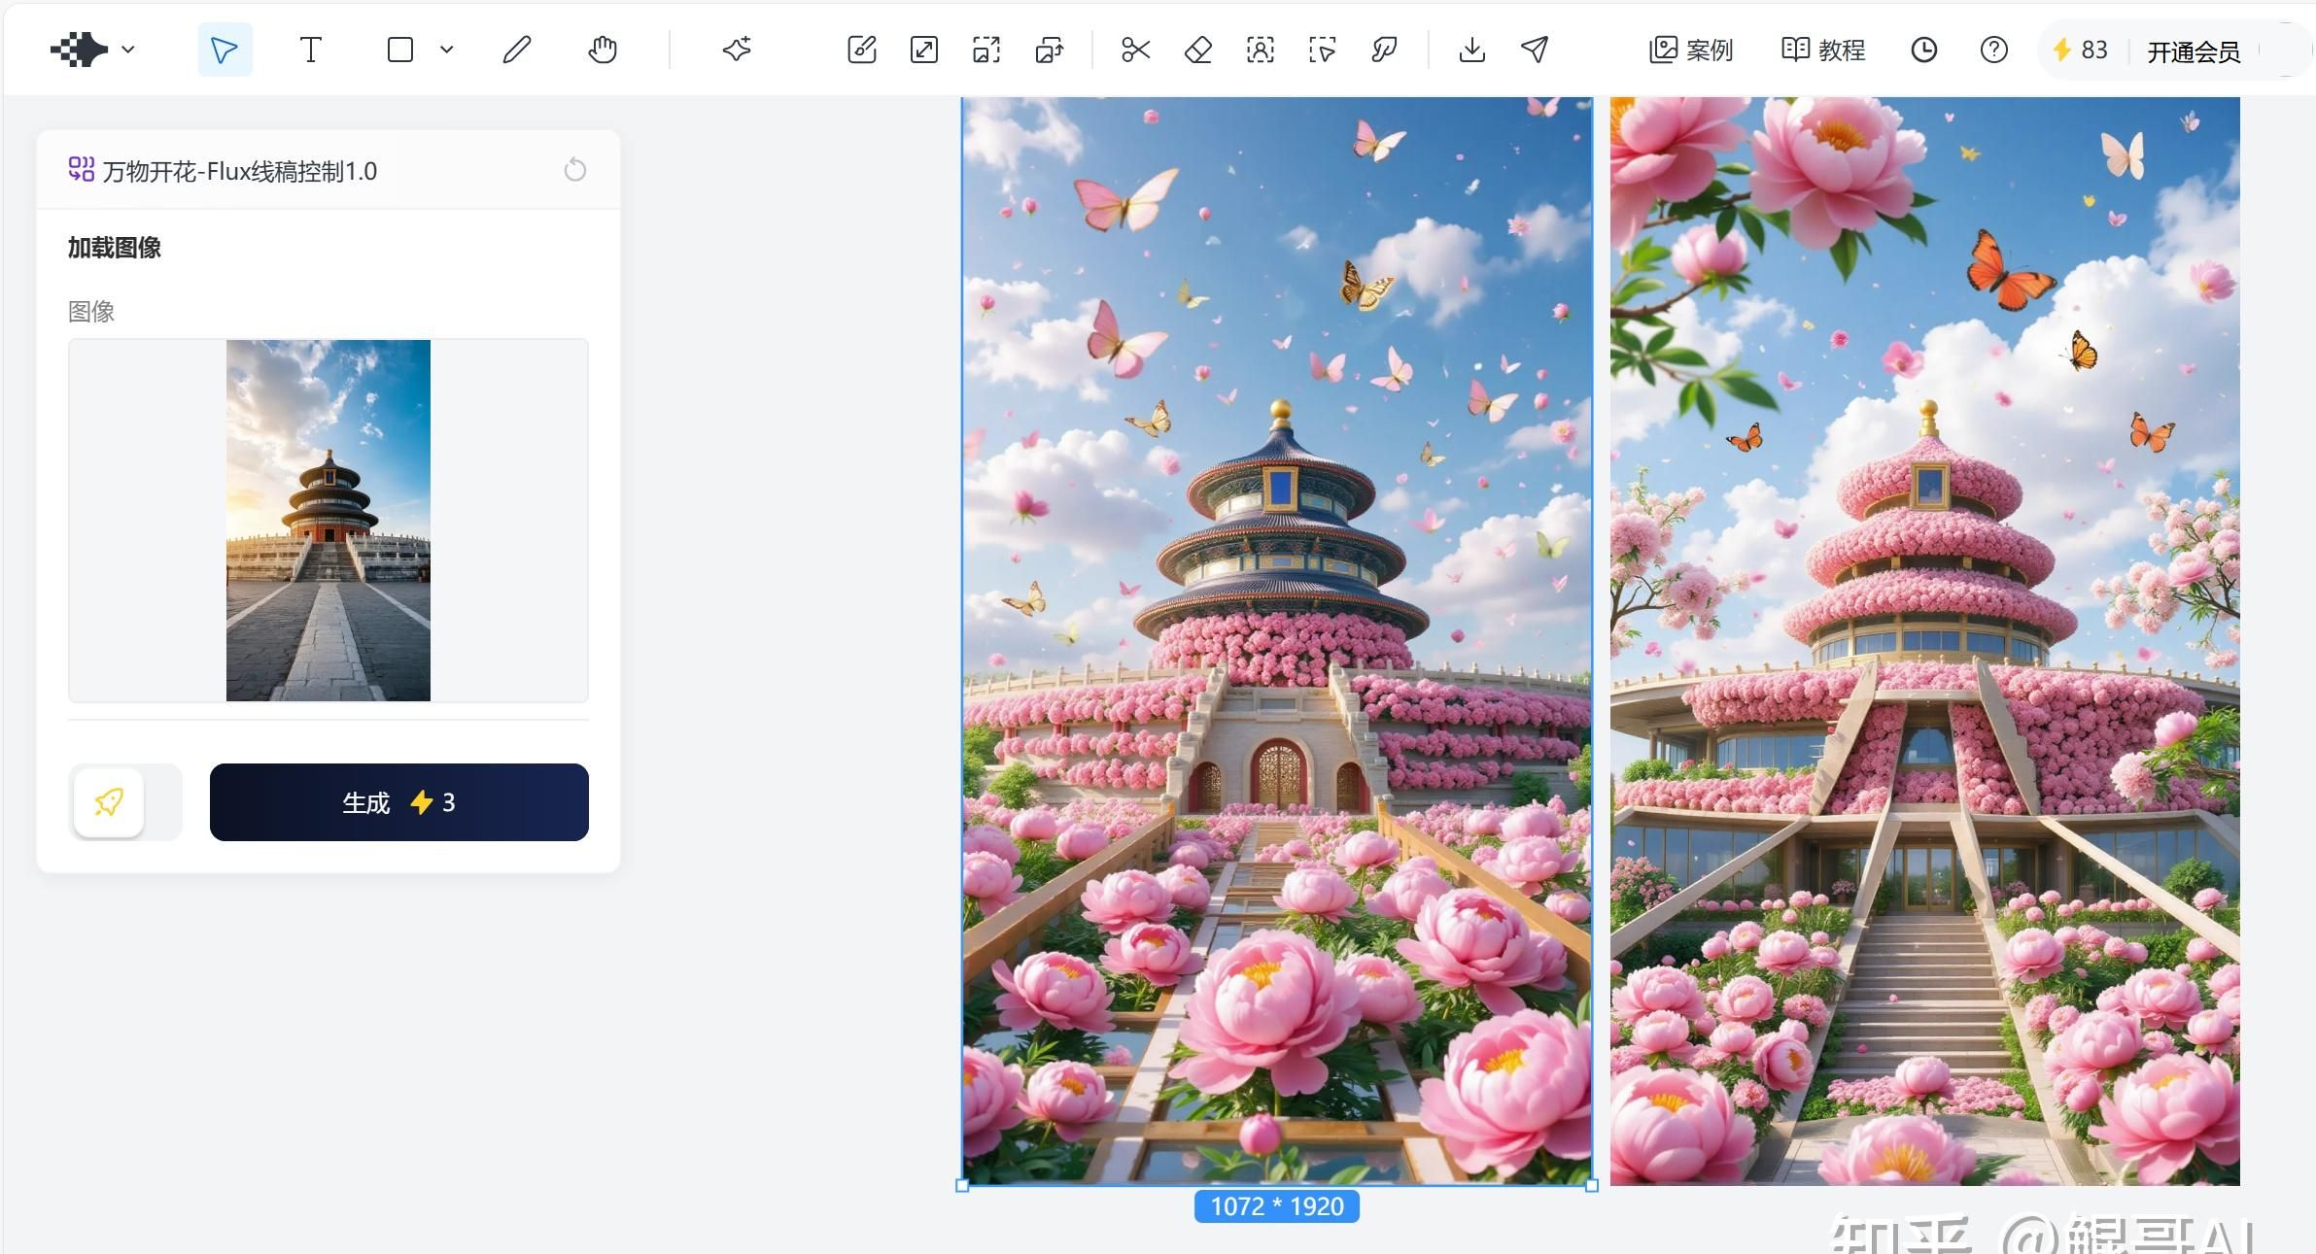Click the 开通会员 membership button

click(2193, 51)
